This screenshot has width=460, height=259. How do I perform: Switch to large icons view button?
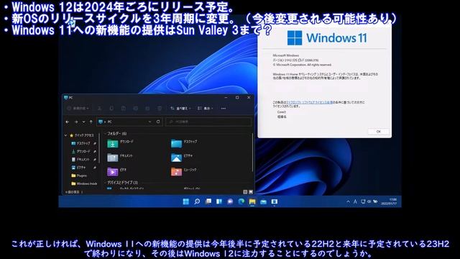pyautogui.click(x=251, y=192)
